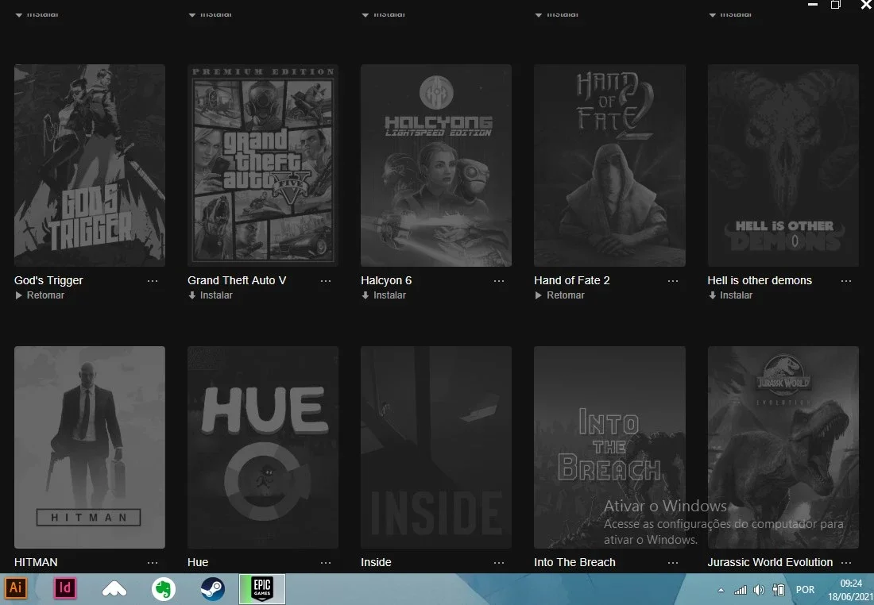The height and width of the screenshot is (605, 874).
Task: Click the HITMAN title text
Action: [36, 562]
